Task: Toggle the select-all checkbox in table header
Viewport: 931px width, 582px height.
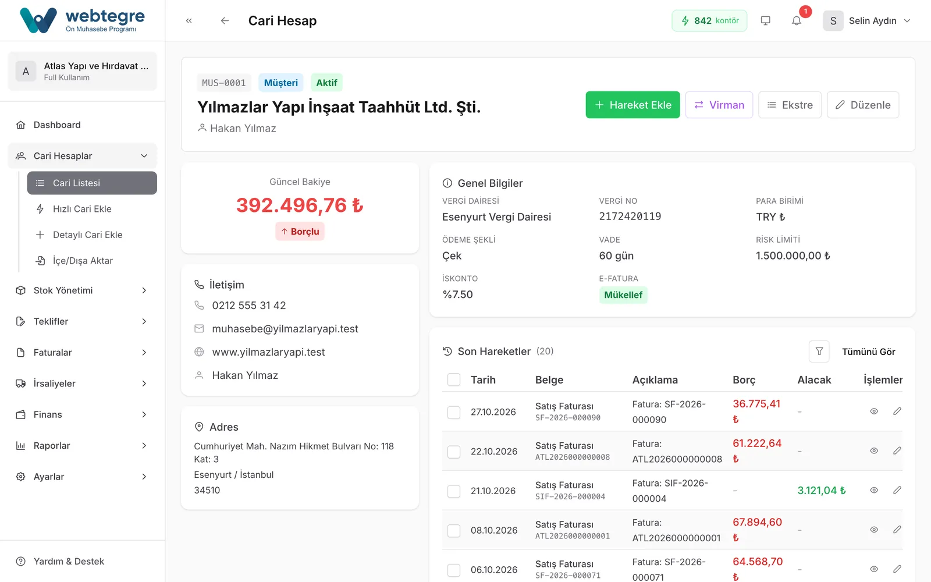Action: pos(454,380)
